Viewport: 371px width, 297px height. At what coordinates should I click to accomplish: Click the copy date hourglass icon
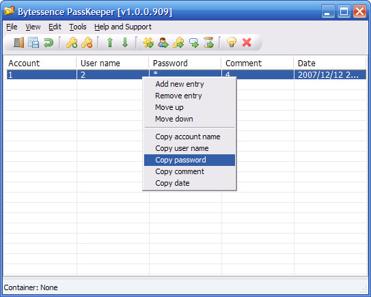tap(208, 42)
